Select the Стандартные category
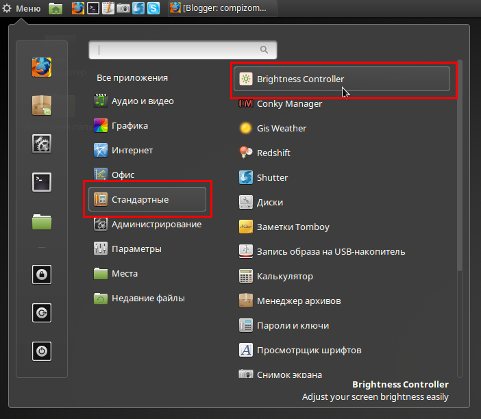The image size is (481, 419). click(147, 199)
